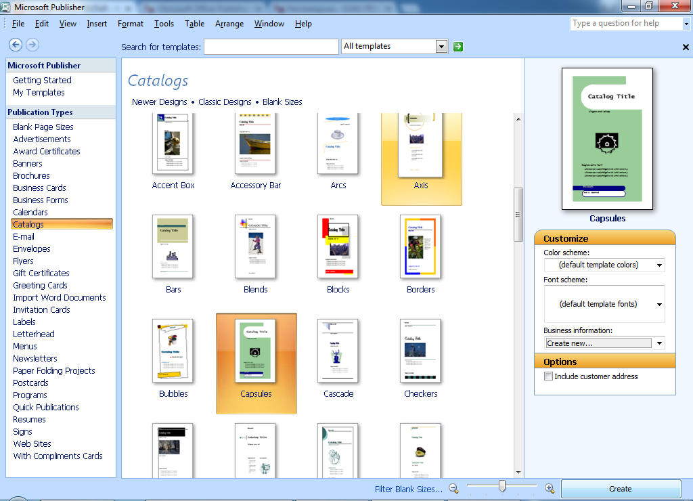
Task: Select the Arcs catalog template
Action: (x=338, y=152)
